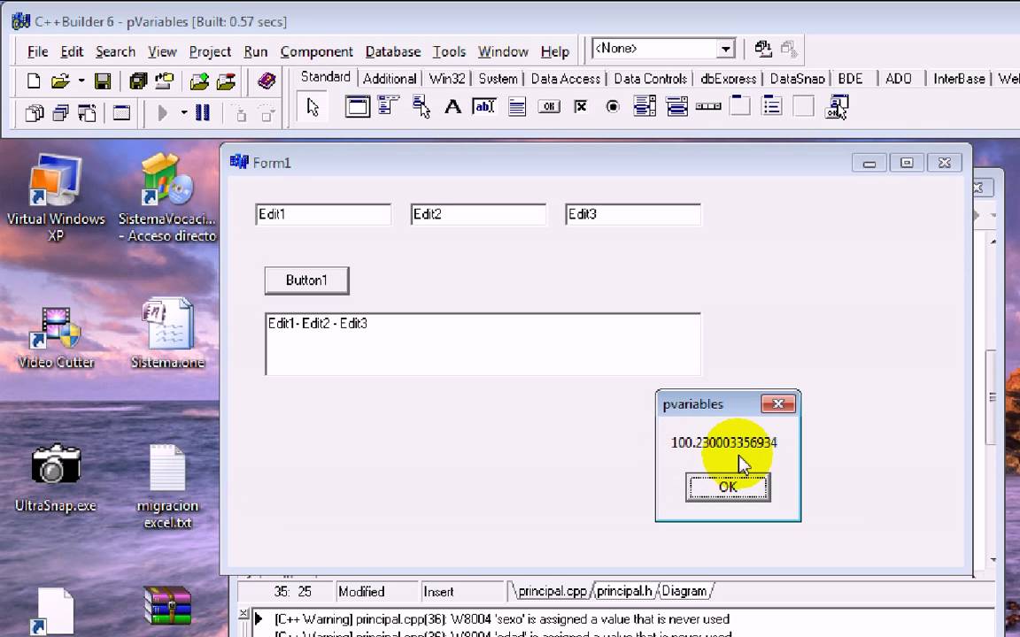Select the ActionList component icon
This screenshot has height=637, width=1020.
(x=838, y=106)
